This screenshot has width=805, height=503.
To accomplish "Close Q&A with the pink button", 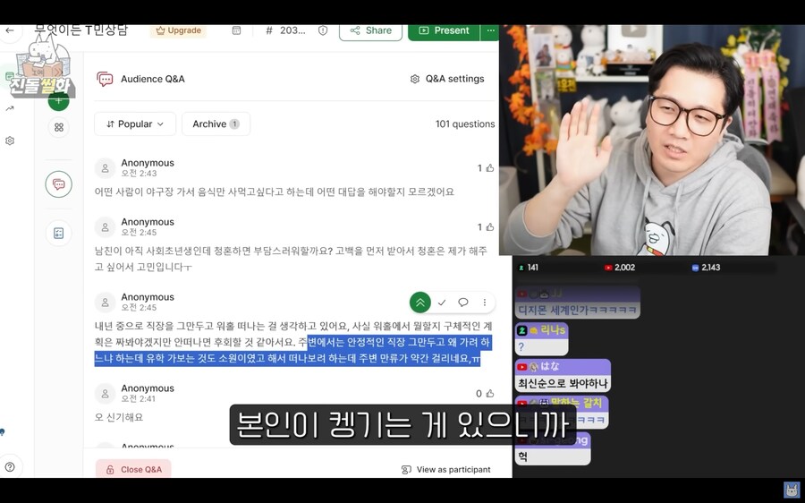I will [133, 469].
